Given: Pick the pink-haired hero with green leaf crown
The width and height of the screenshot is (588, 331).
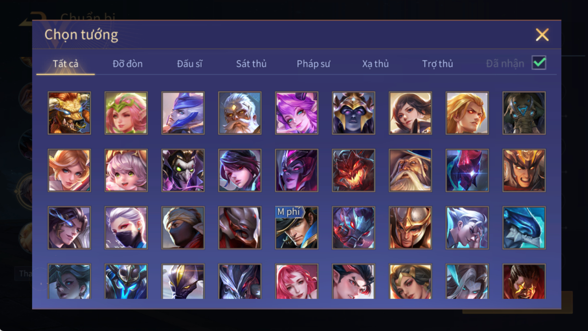Looking at the screenshot, I should tap(126, 113).
